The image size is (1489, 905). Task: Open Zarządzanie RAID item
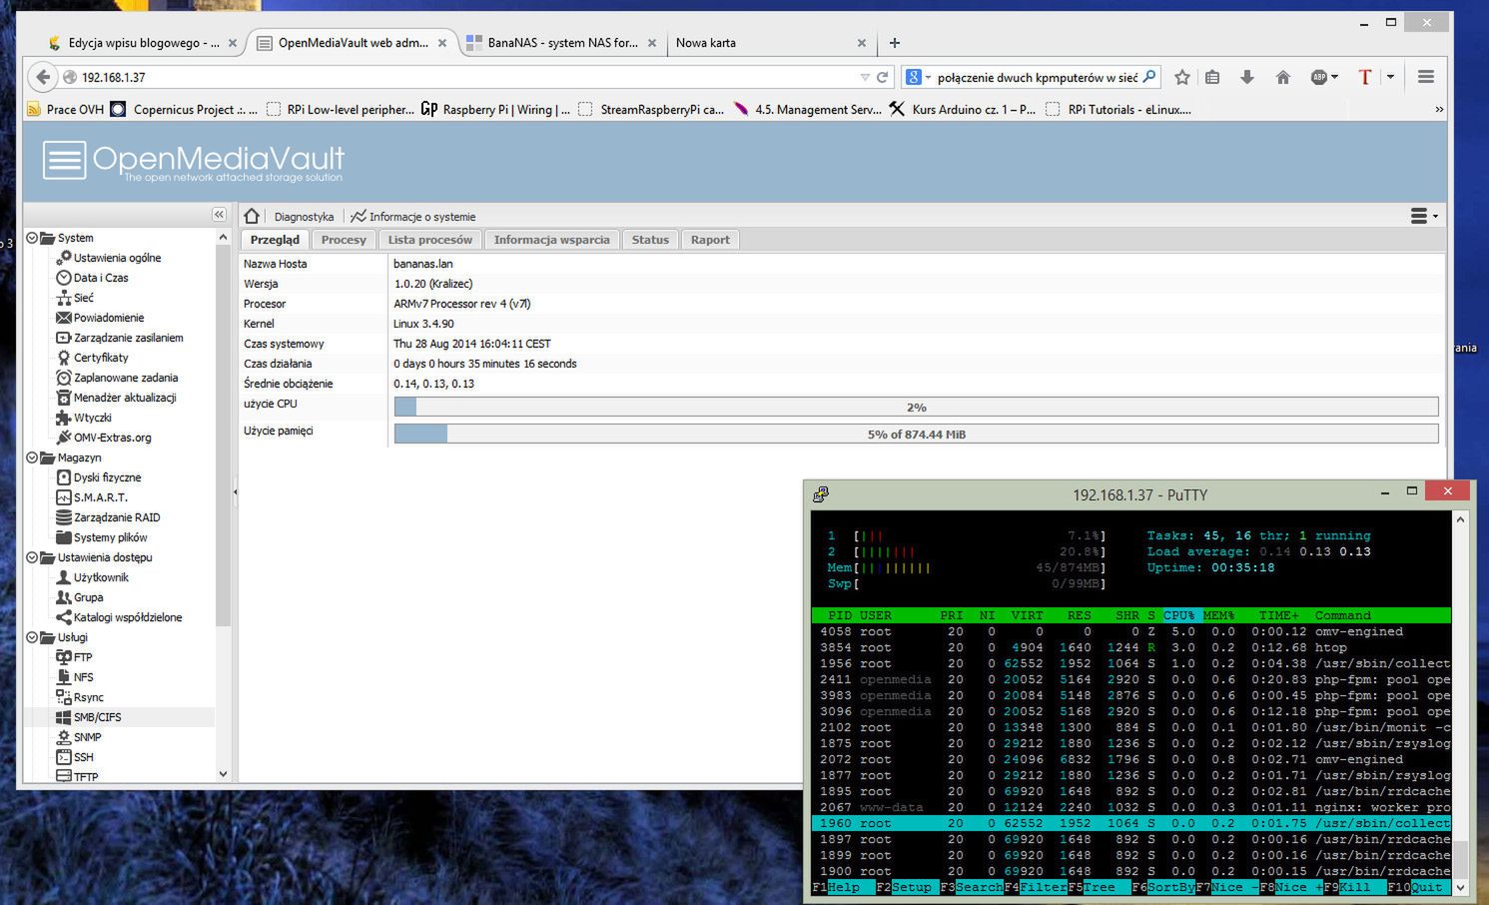108,517
